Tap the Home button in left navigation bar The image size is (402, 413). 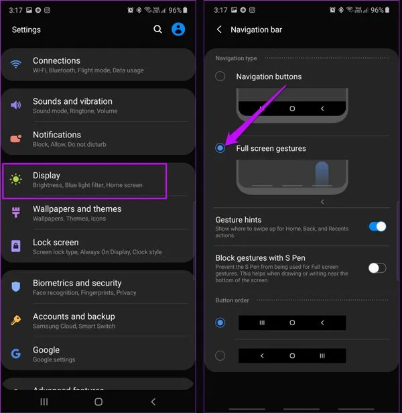click(98, 402)
